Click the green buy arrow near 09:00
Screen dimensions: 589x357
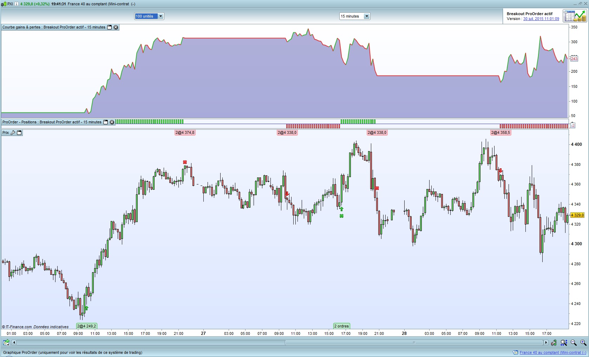(x=86, y=308)
